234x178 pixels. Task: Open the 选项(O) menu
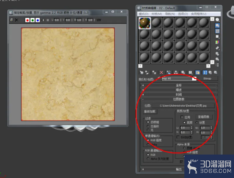183,14
